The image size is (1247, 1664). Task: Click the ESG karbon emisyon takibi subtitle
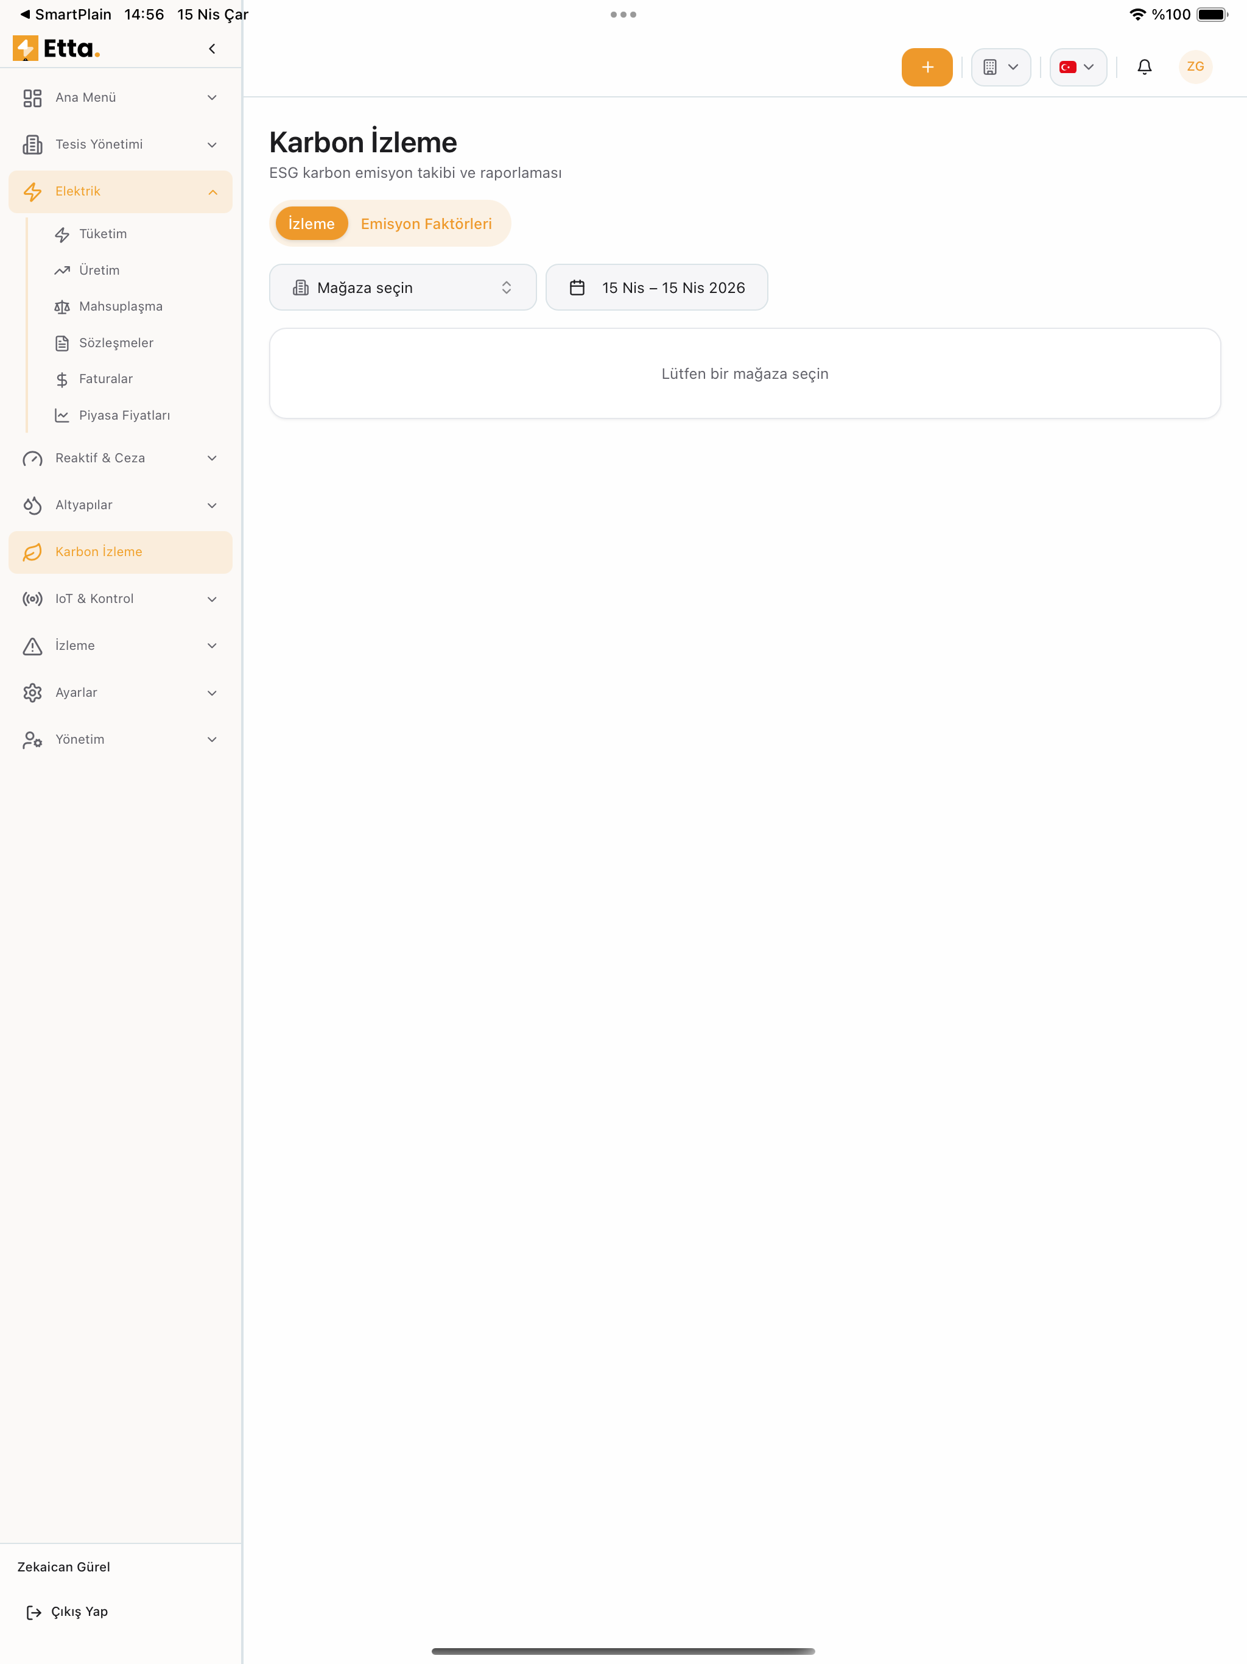(x=415, y=173)
